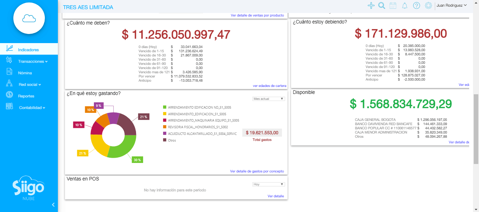
Task: View notifications via the bell icon
Action: 405,6
